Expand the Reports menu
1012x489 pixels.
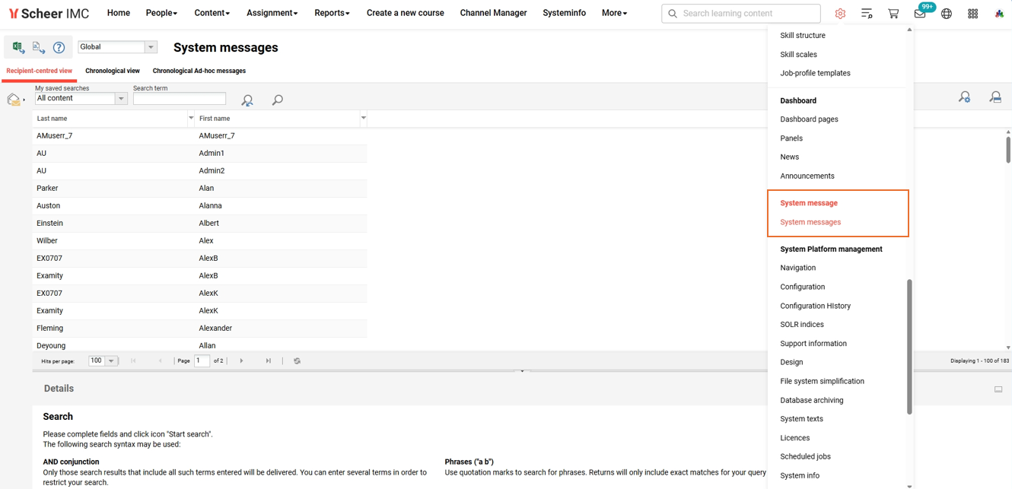(x=332, y=13)
